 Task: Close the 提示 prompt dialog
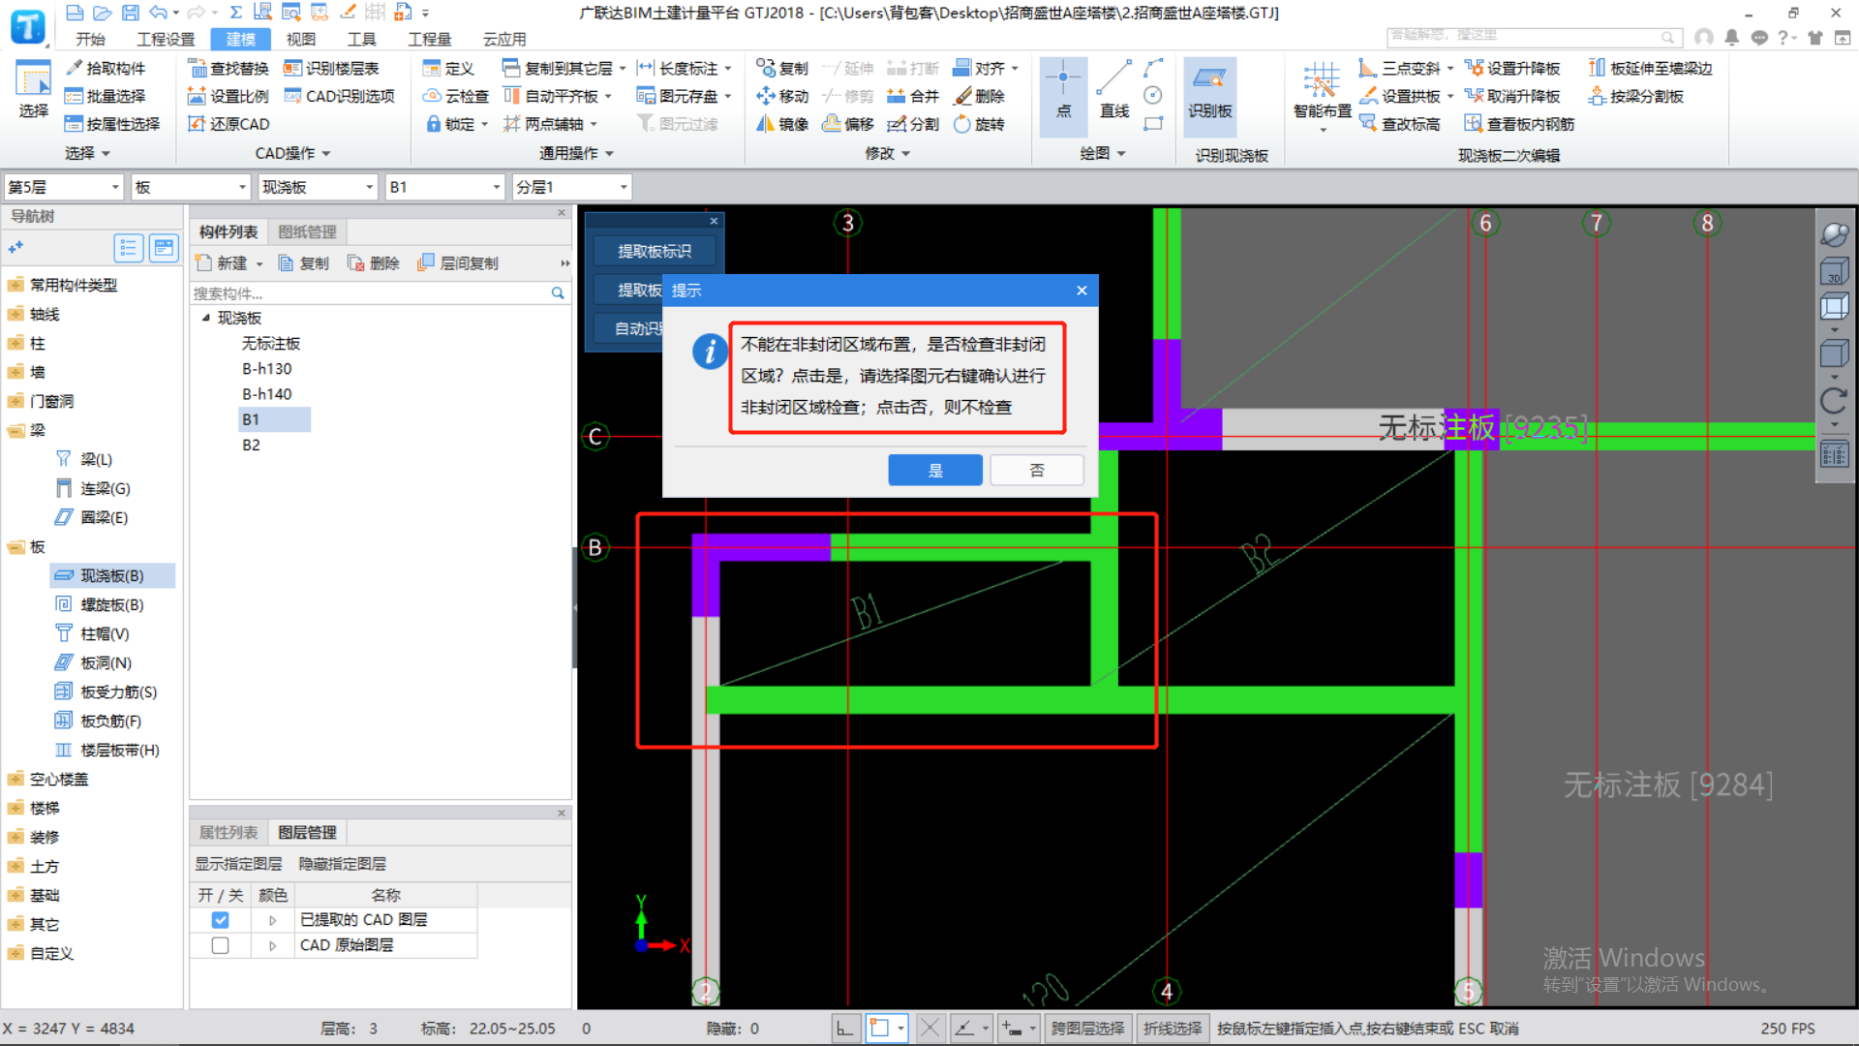coord(1082,291)
